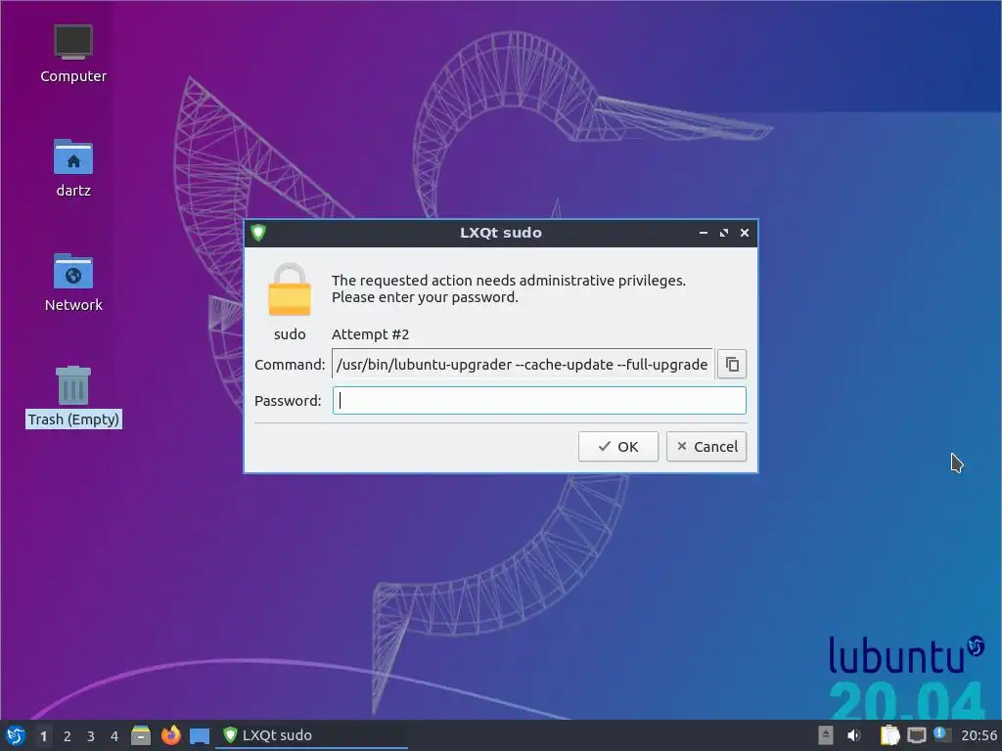The width and height of the screenshot is (1002, 751).
Task: Open the update notifier tray icon
Action: click(942, 734)
